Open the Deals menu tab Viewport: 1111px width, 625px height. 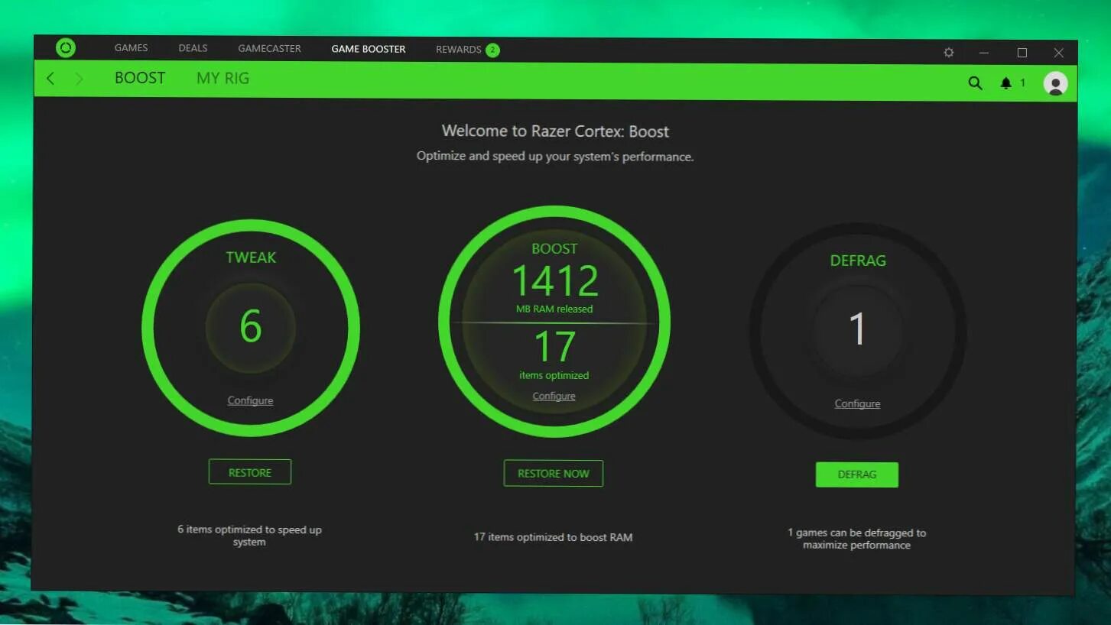(x=193, y=48)
